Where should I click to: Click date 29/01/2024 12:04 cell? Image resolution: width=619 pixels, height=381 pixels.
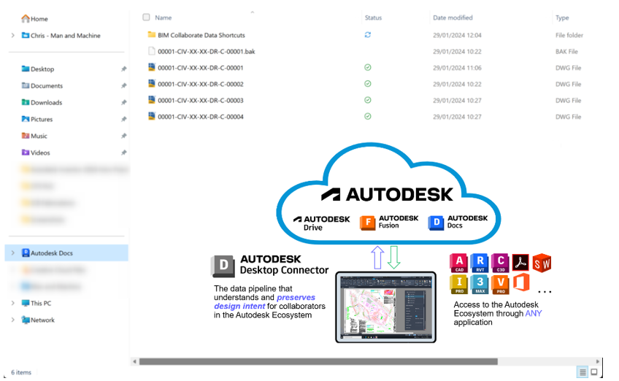pyautogui.click(x=457, y=35)
